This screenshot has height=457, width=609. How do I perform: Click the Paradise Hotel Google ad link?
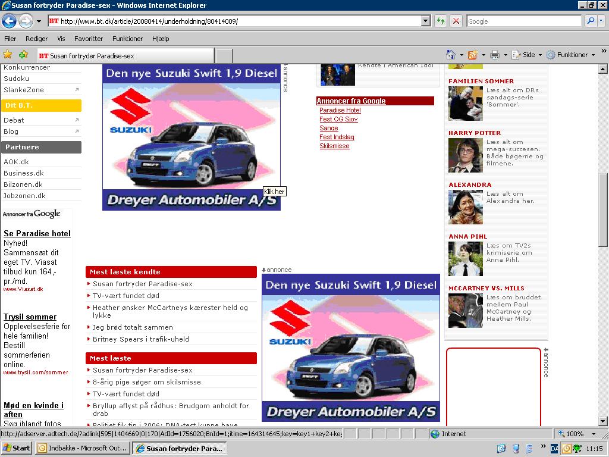tap(340, 110)
